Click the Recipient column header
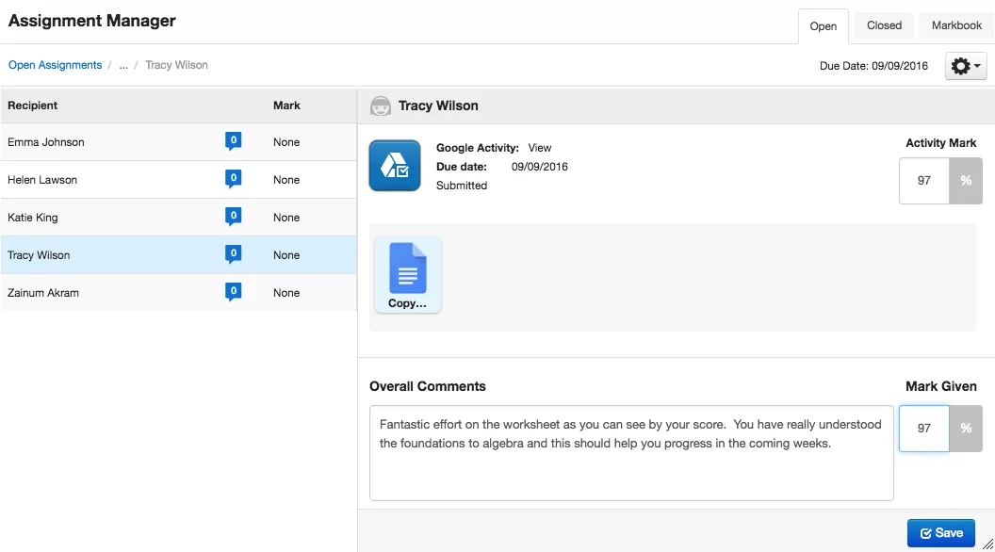995x552 pixels. click(32, 106)
